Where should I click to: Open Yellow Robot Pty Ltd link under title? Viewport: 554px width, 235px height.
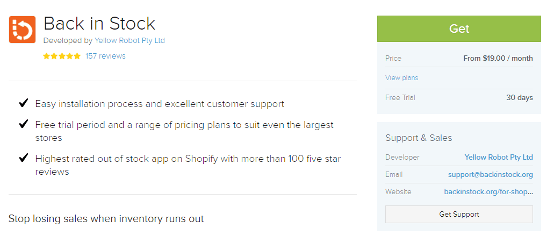coord(129,40)
